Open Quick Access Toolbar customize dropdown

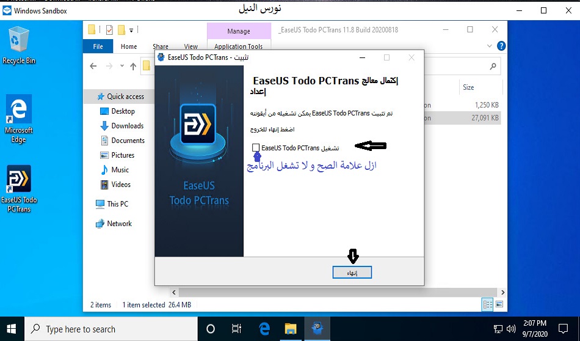coord(131,29)
